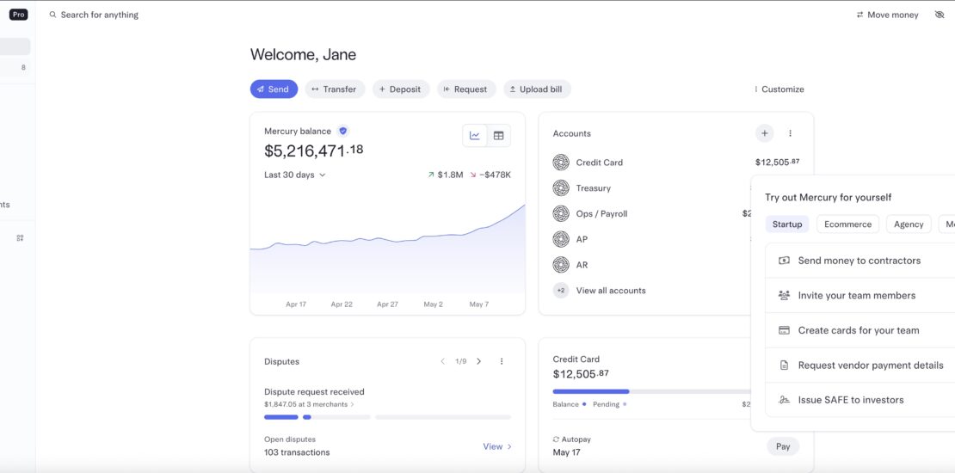This screenshot has height=473, width=955.
Task: Click the AR account icon
Action: tap(561, 265)
